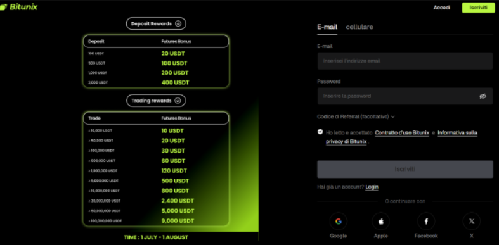Viewport: 499px width, 245px height.
Task: Click the 800 USDT trading bonus value
Action: tap(175, 191)
